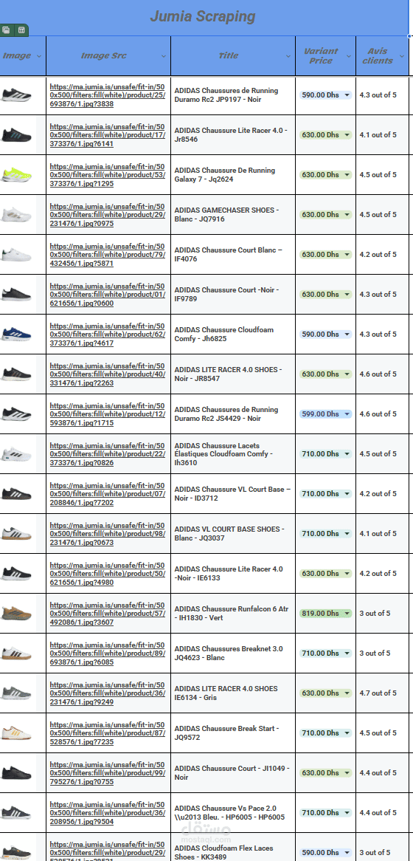Open 819.00 Dhs dropdown for Runfalcon 6 Atr
This screenshot has width=413, height=861.
pos(347,614)
